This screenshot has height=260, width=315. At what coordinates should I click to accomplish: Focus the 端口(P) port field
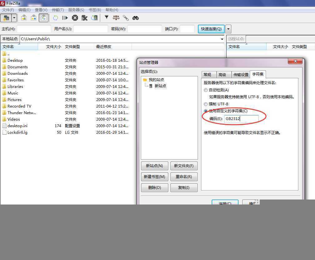(187, 29)
